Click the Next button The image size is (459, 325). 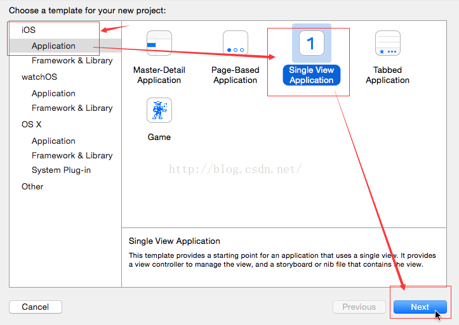(x=420, y=307)
